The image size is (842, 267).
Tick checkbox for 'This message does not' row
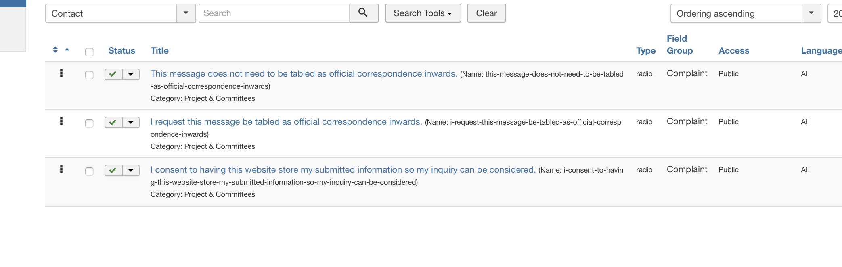[x=89, y=75]
